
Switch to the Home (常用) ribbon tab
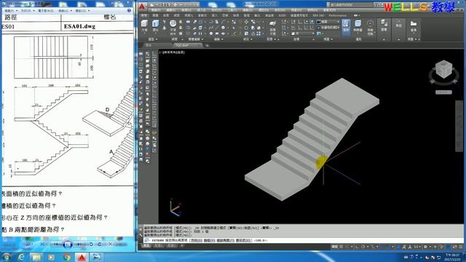pos(144,15)
